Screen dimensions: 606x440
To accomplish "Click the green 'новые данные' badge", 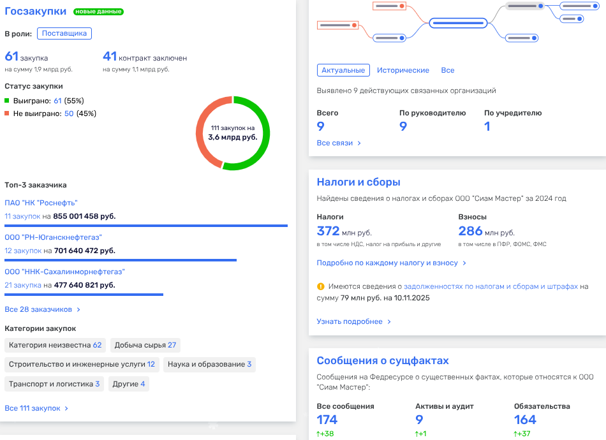I will click(98, 11).
